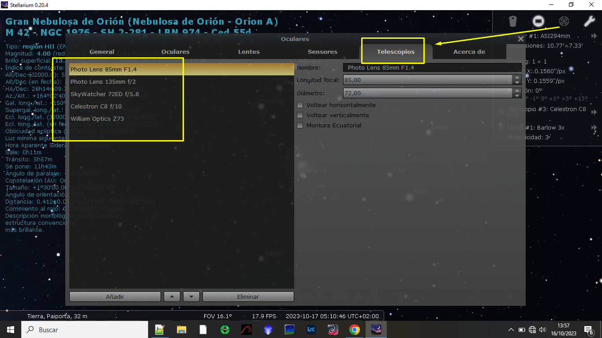Move selected telescope up in list
Image resolution: width=602 pixels, height=338 pixels.
pos(172,297)
